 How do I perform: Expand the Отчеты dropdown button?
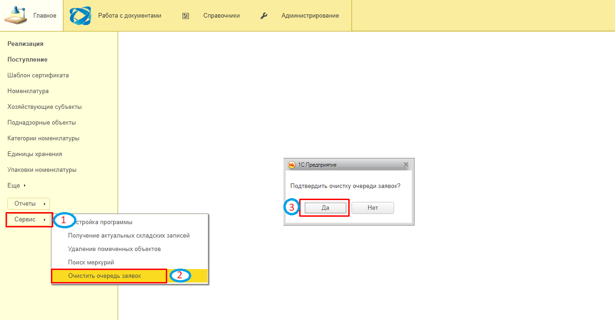(x=29, y=204)
